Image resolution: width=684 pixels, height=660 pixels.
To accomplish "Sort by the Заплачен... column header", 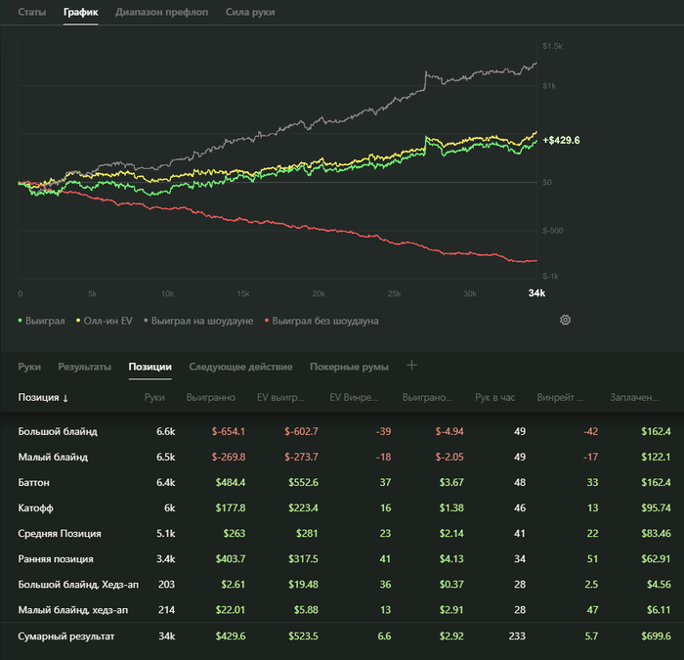I will click(634, 398).
